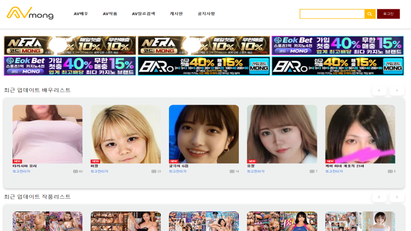Show next items in 최근 업데이트 작품리스트

pos(397,197)
